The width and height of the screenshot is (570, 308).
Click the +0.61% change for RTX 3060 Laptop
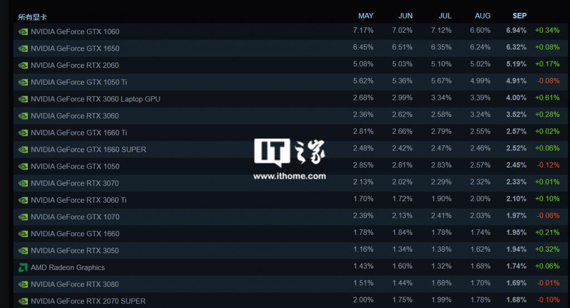click(547, 97)
